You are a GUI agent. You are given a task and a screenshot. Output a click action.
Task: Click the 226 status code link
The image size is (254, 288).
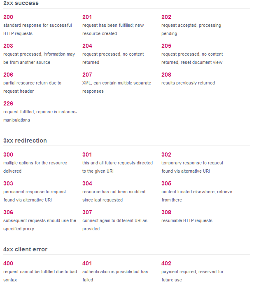[8, 103]
